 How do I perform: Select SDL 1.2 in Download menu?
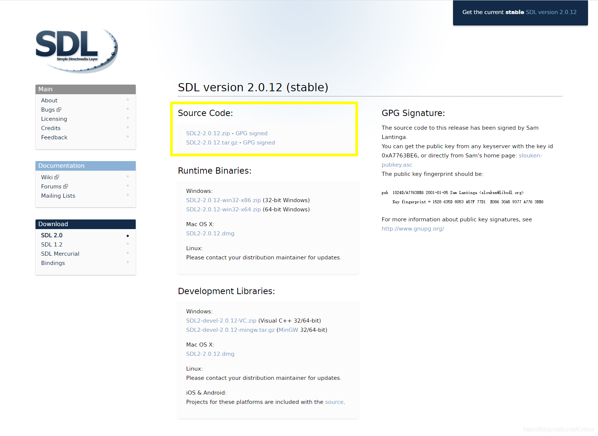(52, 245)
